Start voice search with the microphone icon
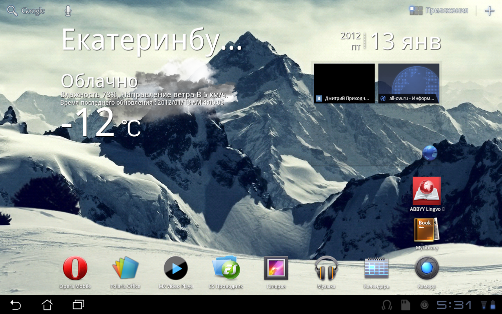The height and width of the screenshot is (314, 502). click(x=68, y=11)
